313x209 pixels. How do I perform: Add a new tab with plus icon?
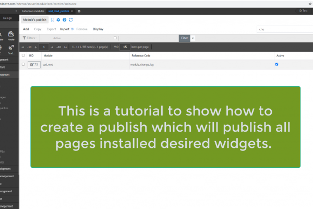tap(79, 11)
